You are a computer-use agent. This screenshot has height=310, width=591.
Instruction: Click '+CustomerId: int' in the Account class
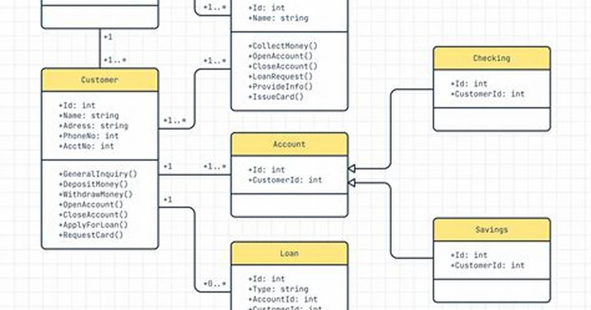(285, 180)
